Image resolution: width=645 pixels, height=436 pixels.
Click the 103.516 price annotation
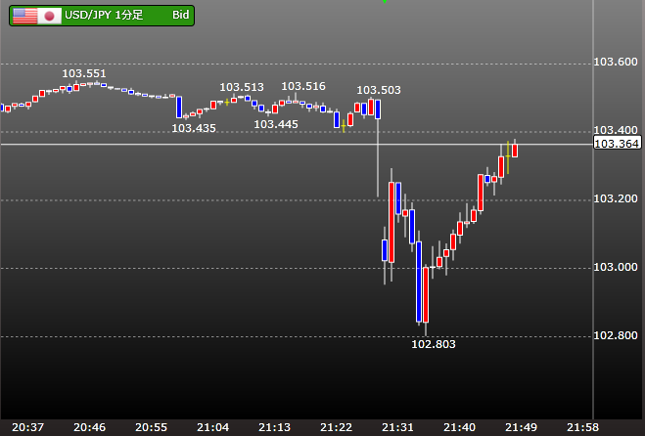(x=306, y=87)
